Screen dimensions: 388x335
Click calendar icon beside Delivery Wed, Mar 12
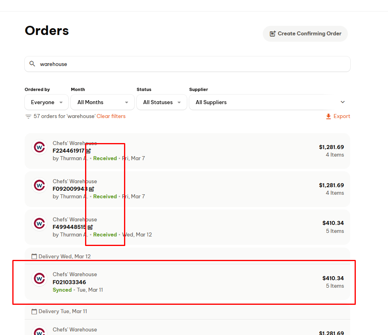34,256
